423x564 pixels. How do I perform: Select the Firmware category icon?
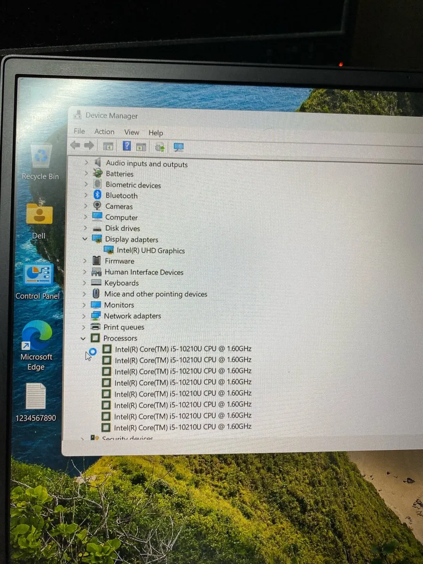[97, 260]
